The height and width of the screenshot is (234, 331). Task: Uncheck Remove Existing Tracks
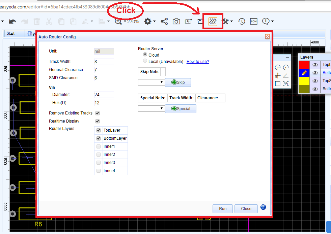click(98, 113)
